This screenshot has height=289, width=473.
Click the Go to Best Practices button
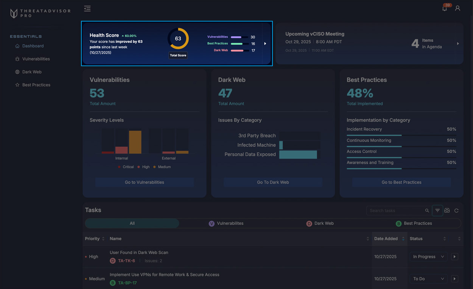[x=401, y=182]
